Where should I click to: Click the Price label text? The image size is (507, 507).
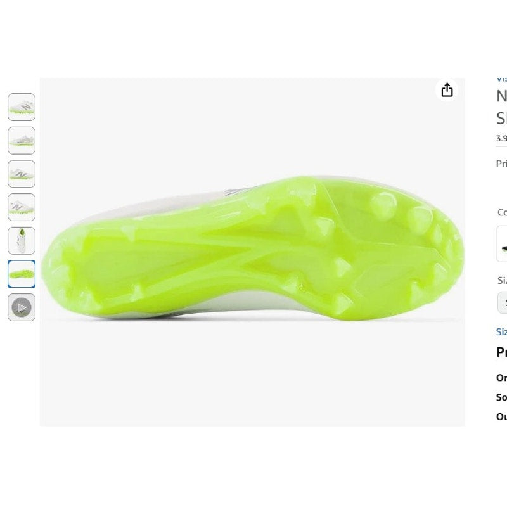pyautogui.click(x=501, y=164)
